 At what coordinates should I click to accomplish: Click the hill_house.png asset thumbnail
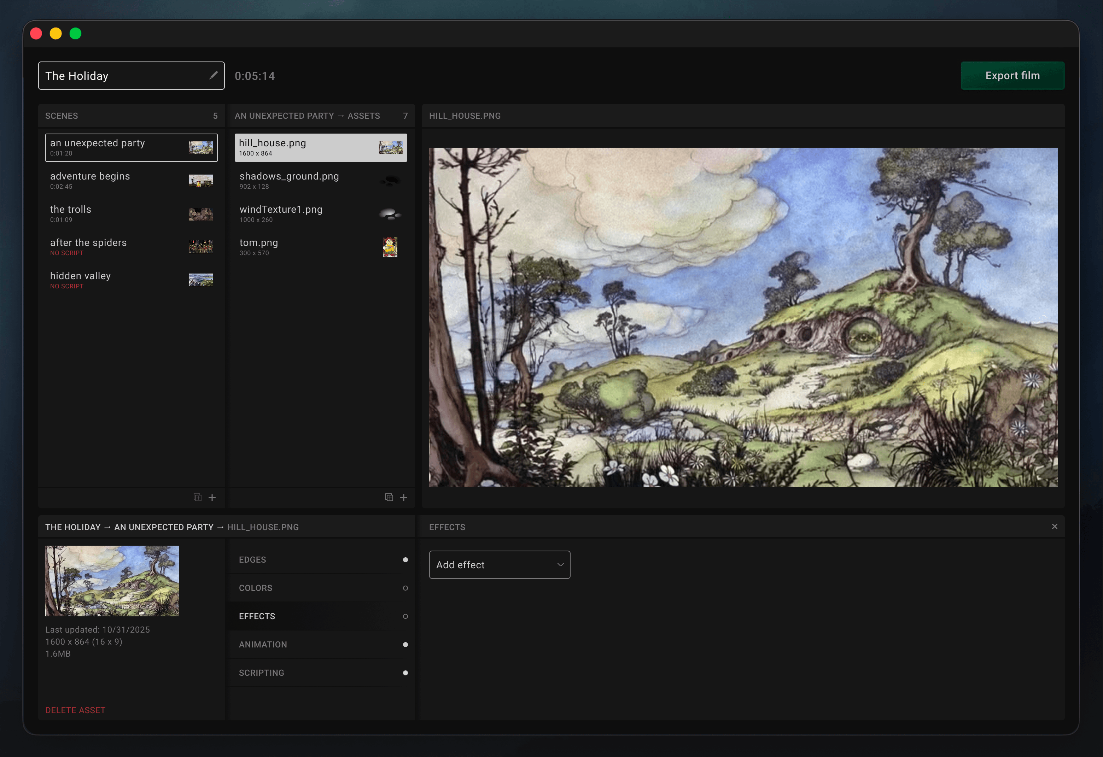(390, 147)
